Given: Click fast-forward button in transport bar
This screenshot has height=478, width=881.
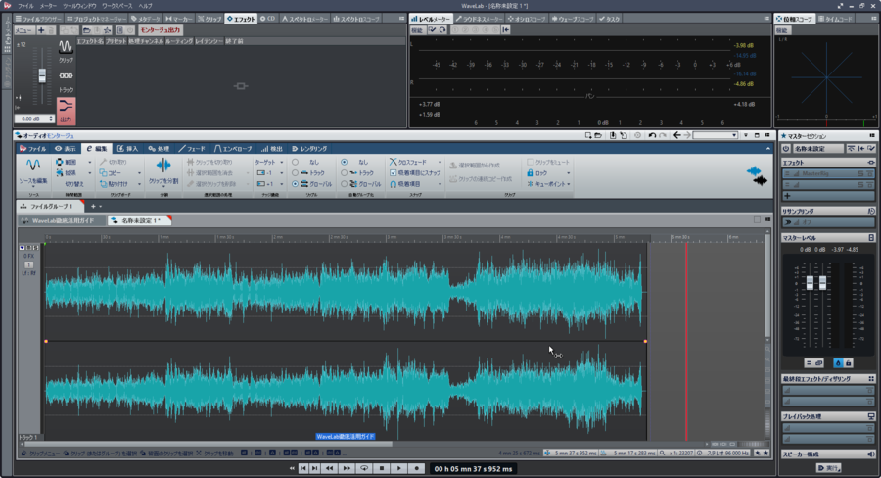Looking at the screenshot, I should tap(347, 468).
